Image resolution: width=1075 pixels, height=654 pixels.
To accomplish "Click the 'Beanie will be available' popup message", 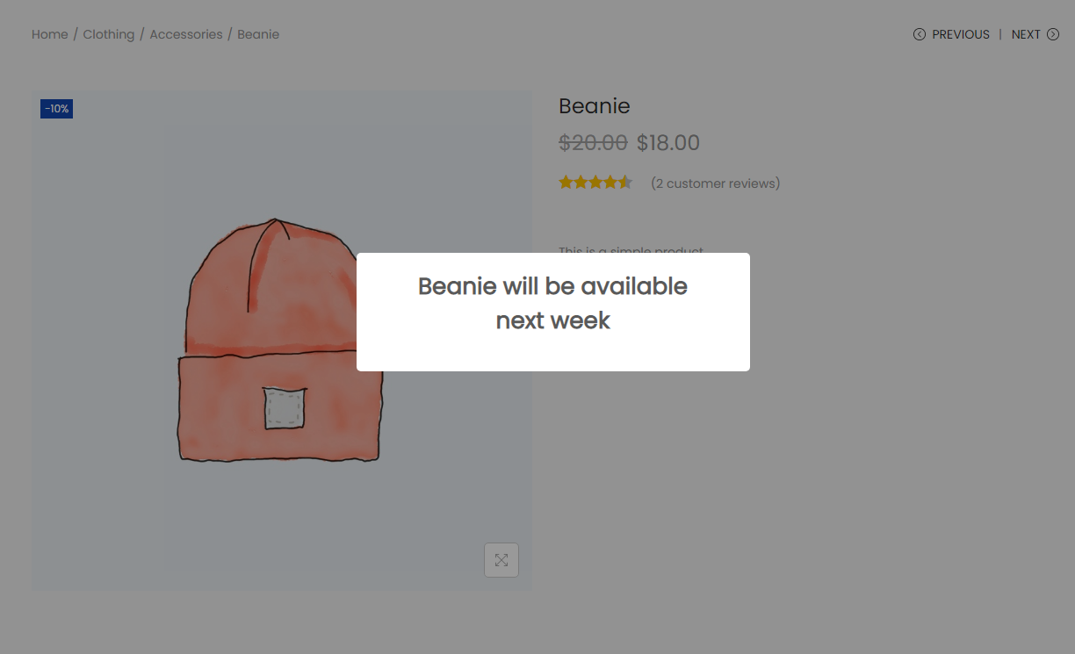I will (553, 303).
